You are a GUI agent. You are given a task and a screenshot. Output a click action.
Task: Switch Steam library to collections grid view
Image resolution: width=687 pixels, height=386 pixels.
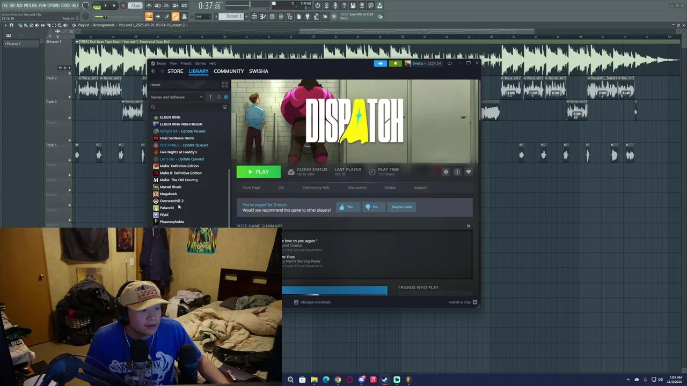tap(224, 85)
